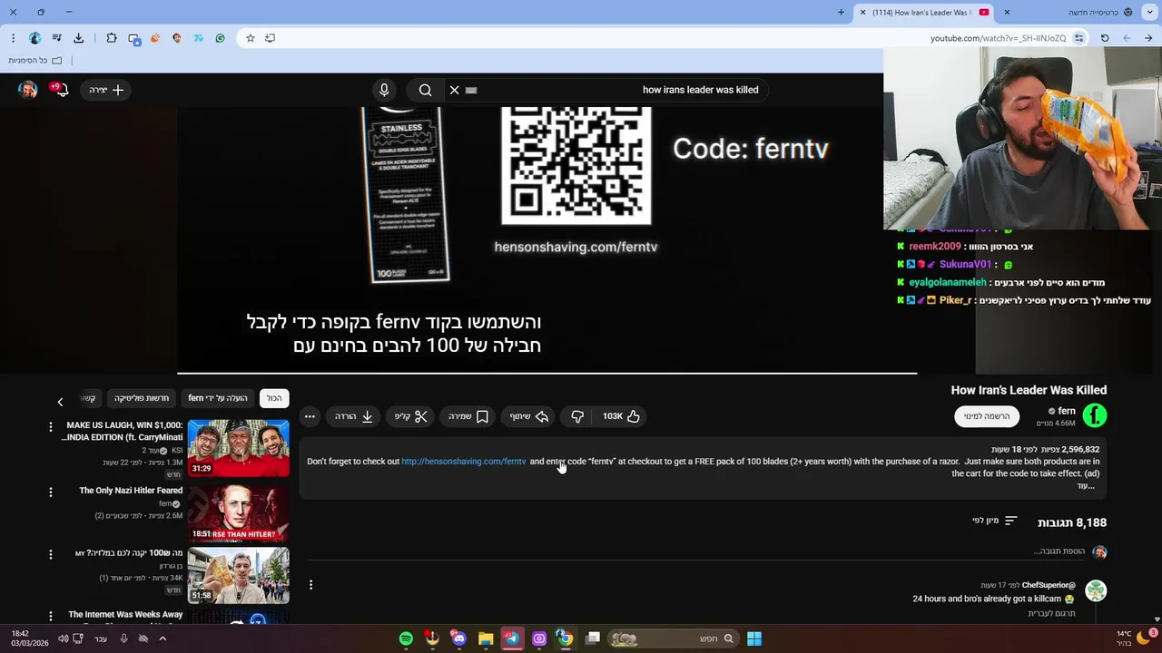Open the site settings tune icon
Viewport: 1162px width, 653px height.
tap(1078, 38)
